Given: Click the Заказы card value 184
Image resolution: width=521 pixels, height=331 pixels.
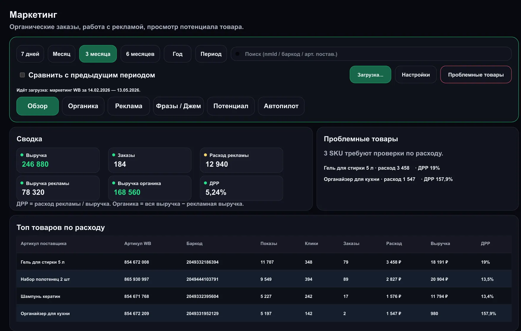Looking at the screenshot, I should coord(120,164).
